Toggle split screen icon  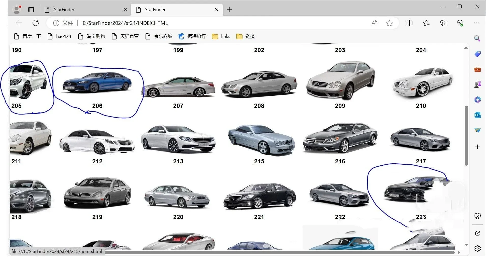[x=409, y=23]
